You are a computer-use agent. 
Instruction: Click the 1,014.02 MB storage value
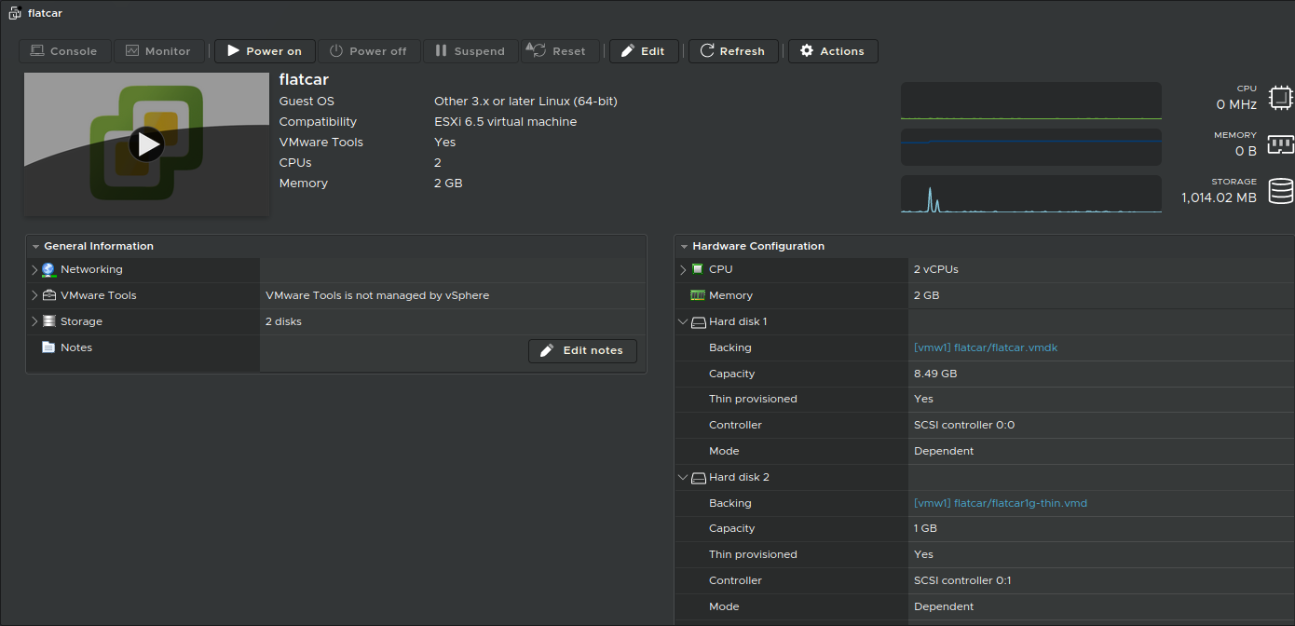click(x=1219, y=197)
